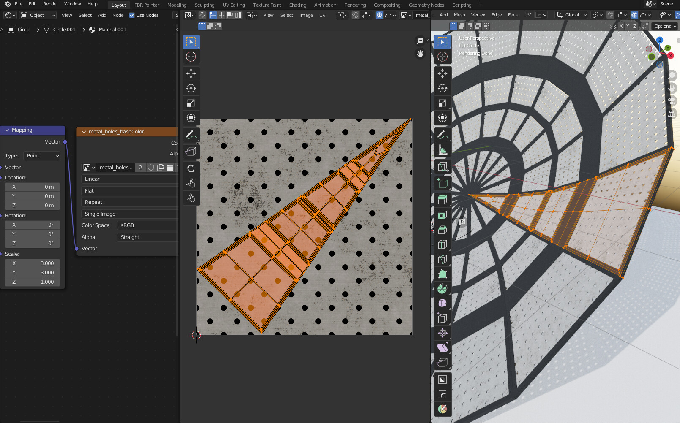Select the Shear tool
Screen dimensions: 680x423
pos(442,348)
